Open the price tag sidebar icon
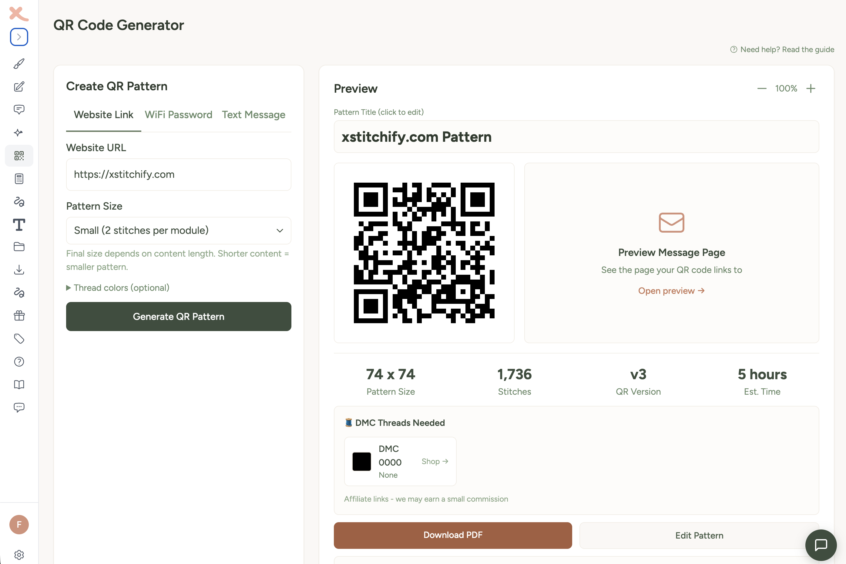Screen dimensions: 846x564 [x=19, y=338]
